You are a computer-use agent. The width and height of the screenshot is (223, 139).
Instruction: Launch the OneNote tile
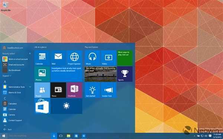tap(74, 90)
